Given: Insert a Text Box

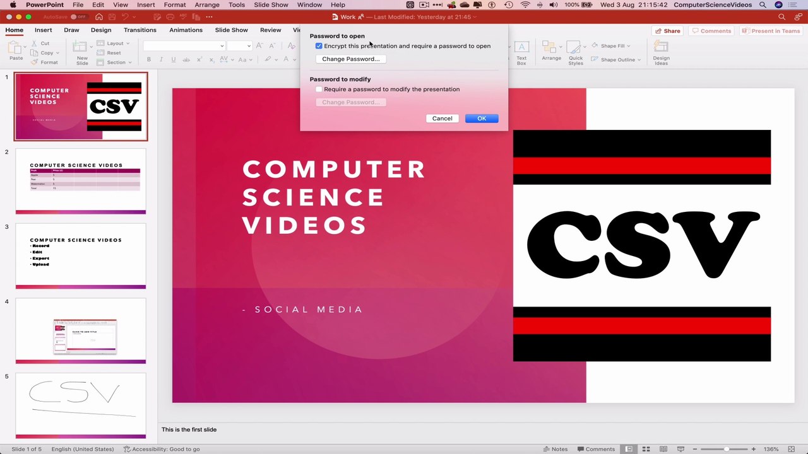Looking at the screenshot, I should point(521,53).
